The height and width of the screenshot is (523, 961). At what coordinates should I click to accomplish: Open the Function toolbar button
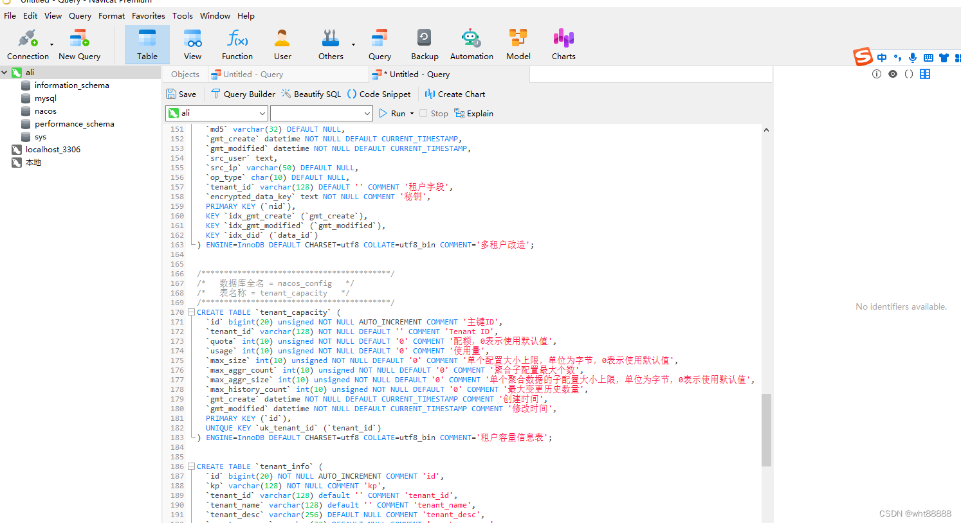(x=237, y=45)
